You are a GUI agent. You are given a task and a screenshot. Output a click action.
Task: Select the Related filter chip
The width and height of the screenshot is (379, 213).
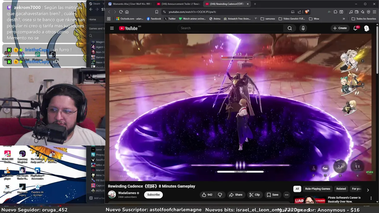point(341,189)
